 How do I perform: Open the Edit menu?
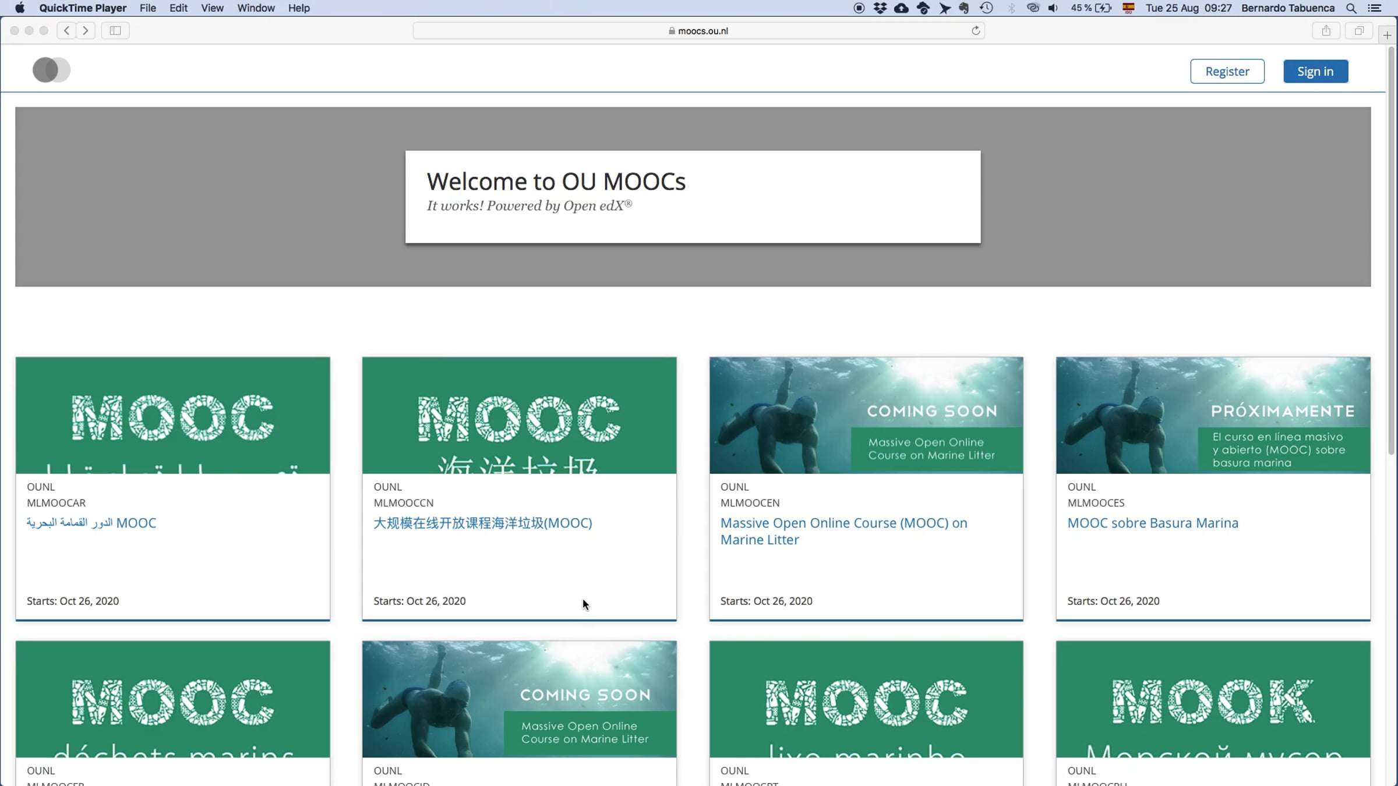[x=178, y=8]
